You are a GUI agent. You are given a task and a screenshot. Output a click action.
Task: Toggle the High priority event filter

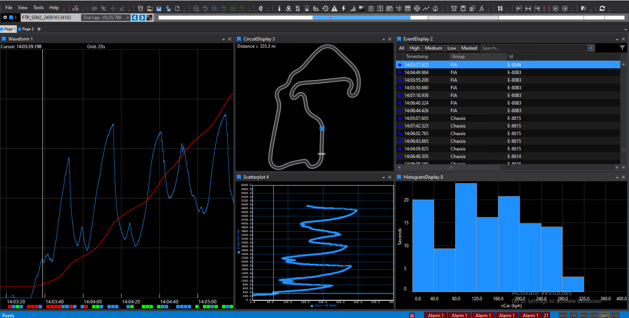[x=415, y=48]
